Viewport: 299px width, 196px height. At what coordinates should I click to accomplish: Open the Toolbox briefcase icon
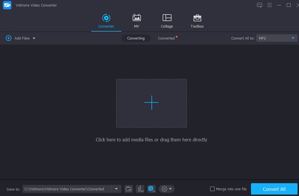coord(197,21)
